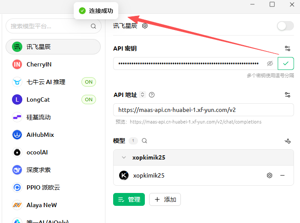This screenshot has height=223, width=300.
Task: Click the green API key check button
Action: pyautogui.click(x=286, y=63)
